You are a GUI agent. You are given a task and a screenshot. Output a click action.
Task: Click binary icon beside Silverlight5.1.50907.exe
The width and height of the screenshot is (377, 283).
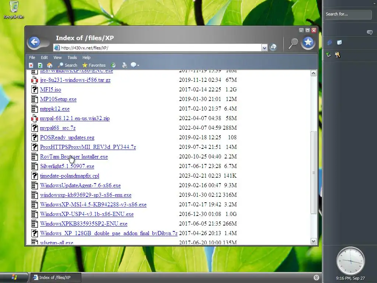tap(35, 166)
